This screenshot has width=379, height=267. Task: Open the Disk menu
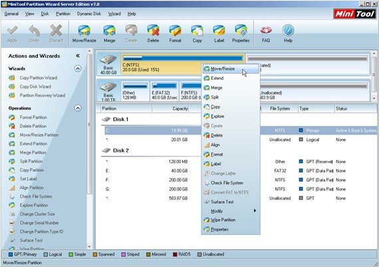click(45, 14)
